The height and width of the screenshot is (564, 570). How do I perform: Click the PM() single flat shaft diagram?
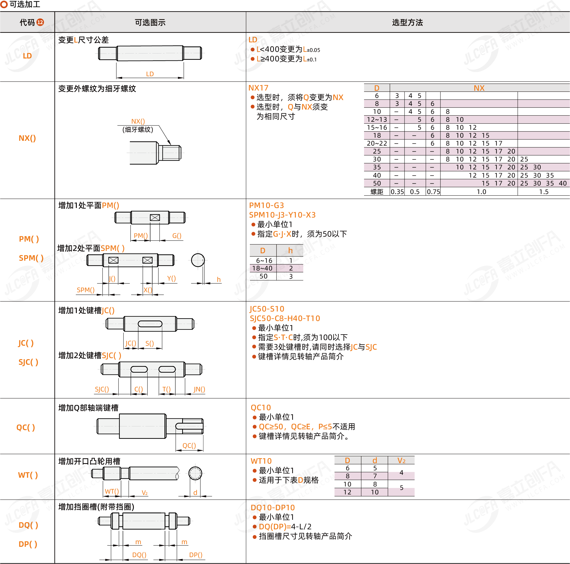150,218
